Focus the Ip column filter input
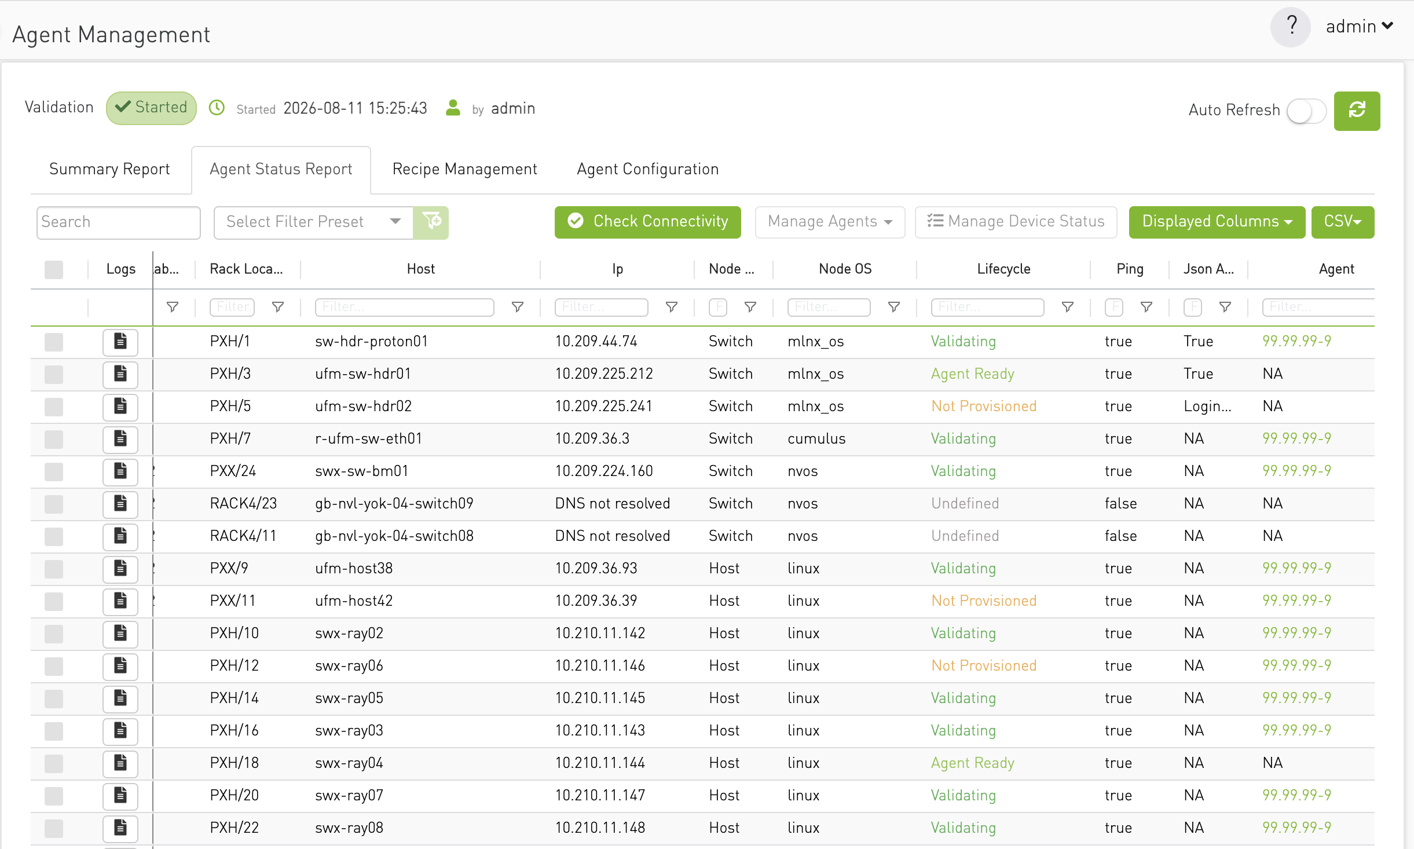 click(601, 307)
